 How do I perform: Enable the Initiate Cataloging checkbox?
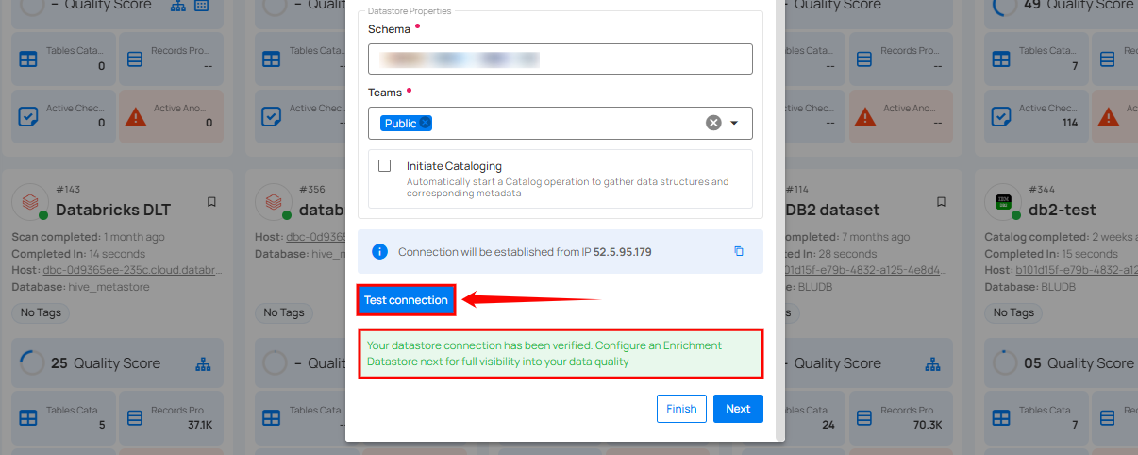point(385,166)
